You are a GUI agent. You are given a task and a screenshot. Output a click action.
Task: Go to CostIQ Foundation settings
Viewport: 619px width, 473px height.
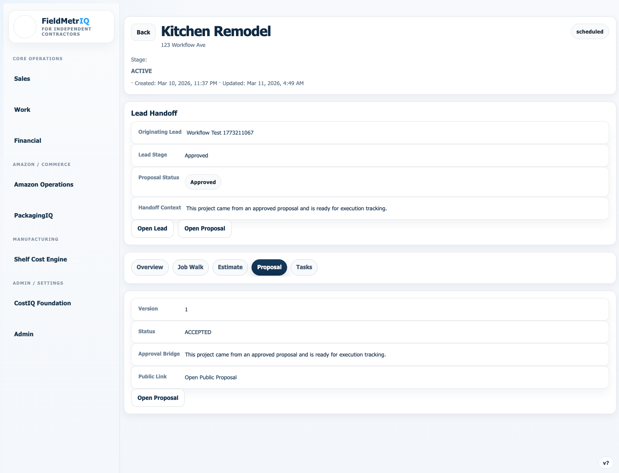(x=42, y=303)
